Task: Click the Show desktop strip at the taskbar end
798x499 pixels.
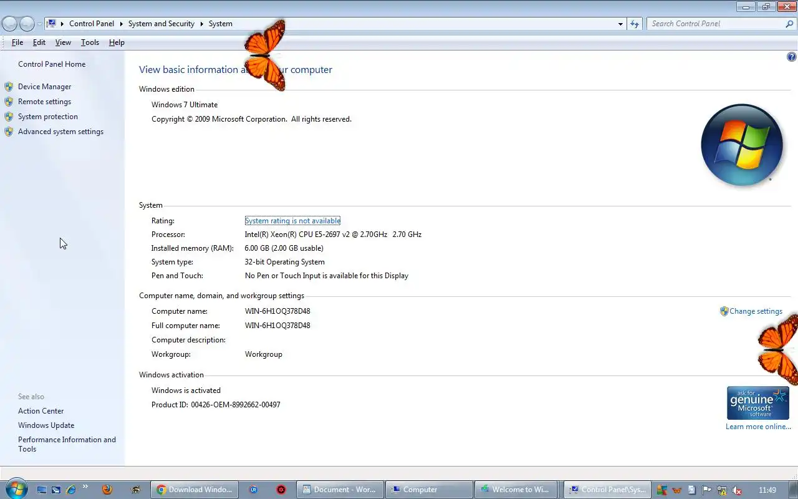Action: [793, 490]
